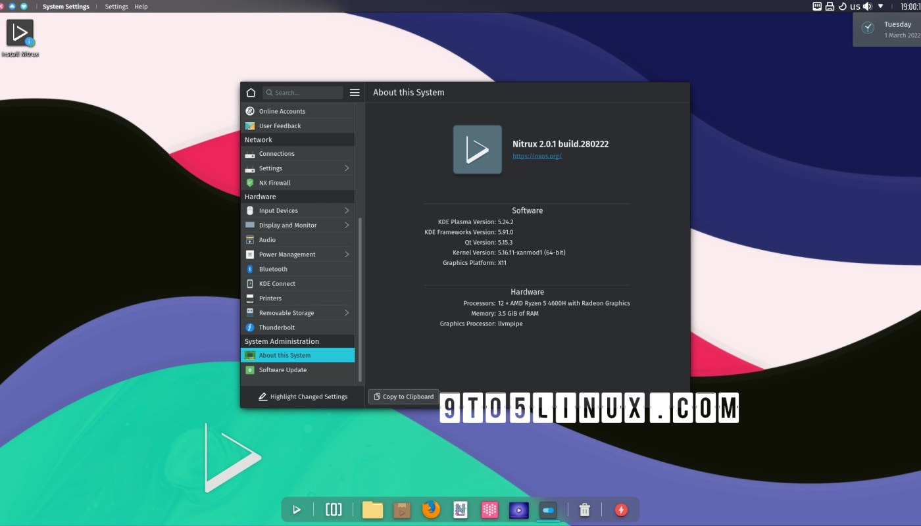Viewport: 921px width, 526px height.
Task: Open the printer tray icon
Action: tap(830, 7)
